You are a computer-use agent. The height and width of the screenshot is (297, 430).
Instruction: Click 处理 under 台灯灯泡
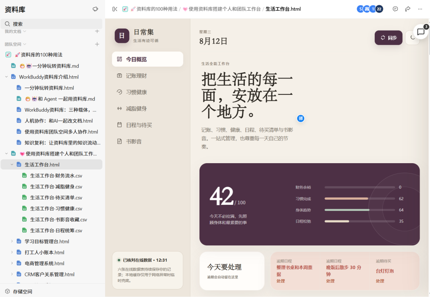coord(380,281)
